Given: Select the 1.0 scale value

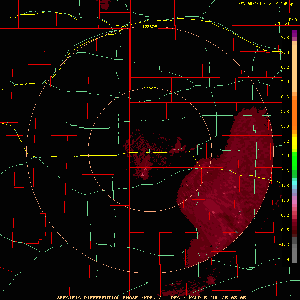Looking at the screenshot, I should (285, 200).
